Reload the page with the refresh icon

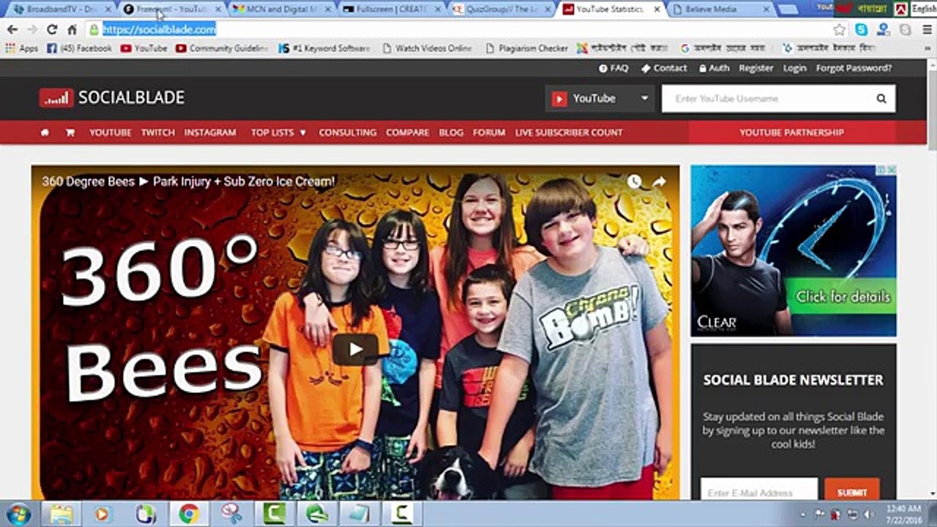coord(51,30)
